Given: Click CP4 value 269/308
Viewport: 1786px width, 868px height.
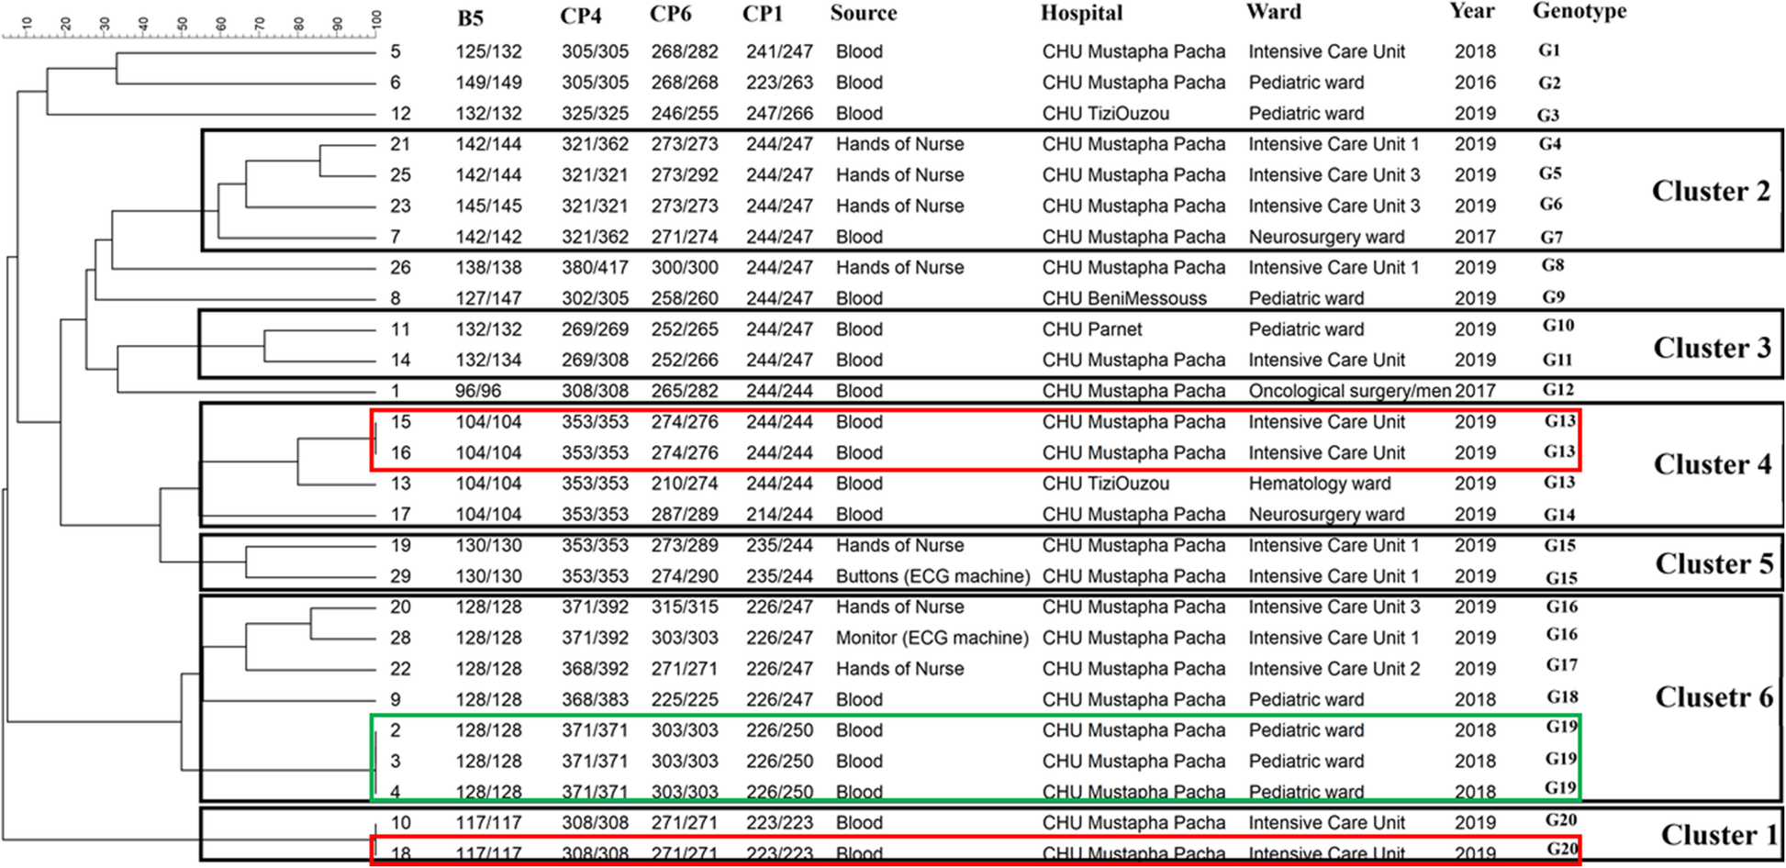Looking at the screenshot, I should [x=596, y=361].
